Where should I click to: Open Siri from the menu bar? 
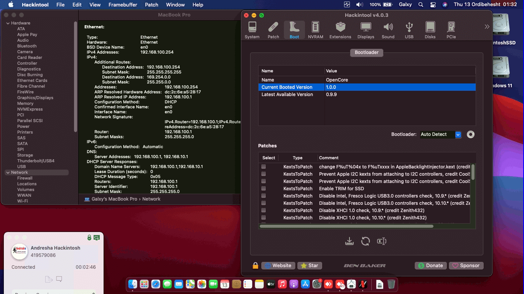(x=445, y=5)
